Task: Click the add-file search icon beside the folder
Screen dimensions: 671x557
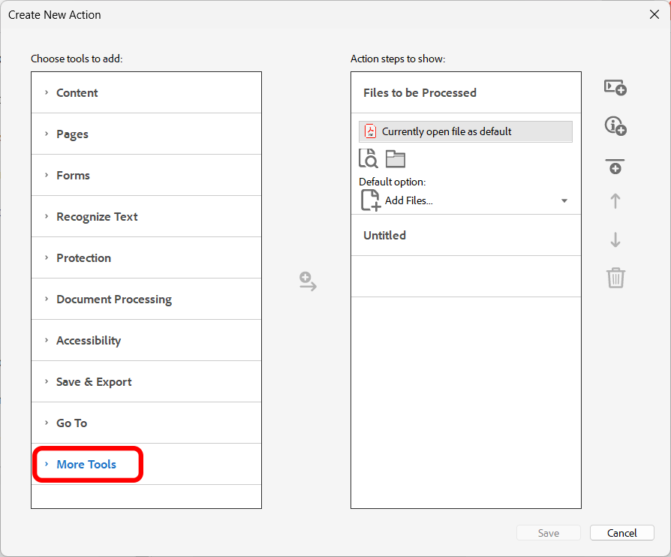Action: [x=368, y=159]
